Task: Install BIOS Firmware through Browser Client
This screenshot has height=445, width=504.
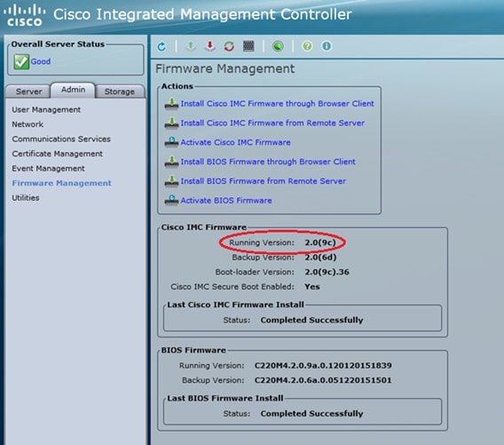Action: point(268,162)
